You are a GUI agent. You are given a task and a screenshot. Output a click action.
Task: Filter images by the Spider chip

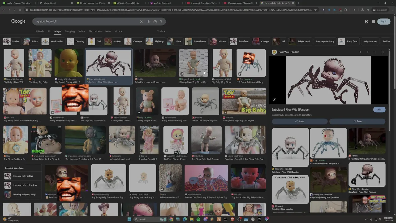tap(12, 41)
